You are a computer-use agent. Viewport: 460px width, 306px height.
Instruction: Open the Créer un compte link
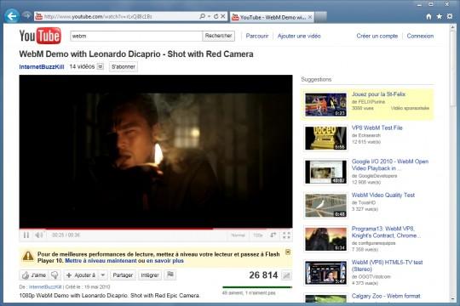(x=377, y=36)
